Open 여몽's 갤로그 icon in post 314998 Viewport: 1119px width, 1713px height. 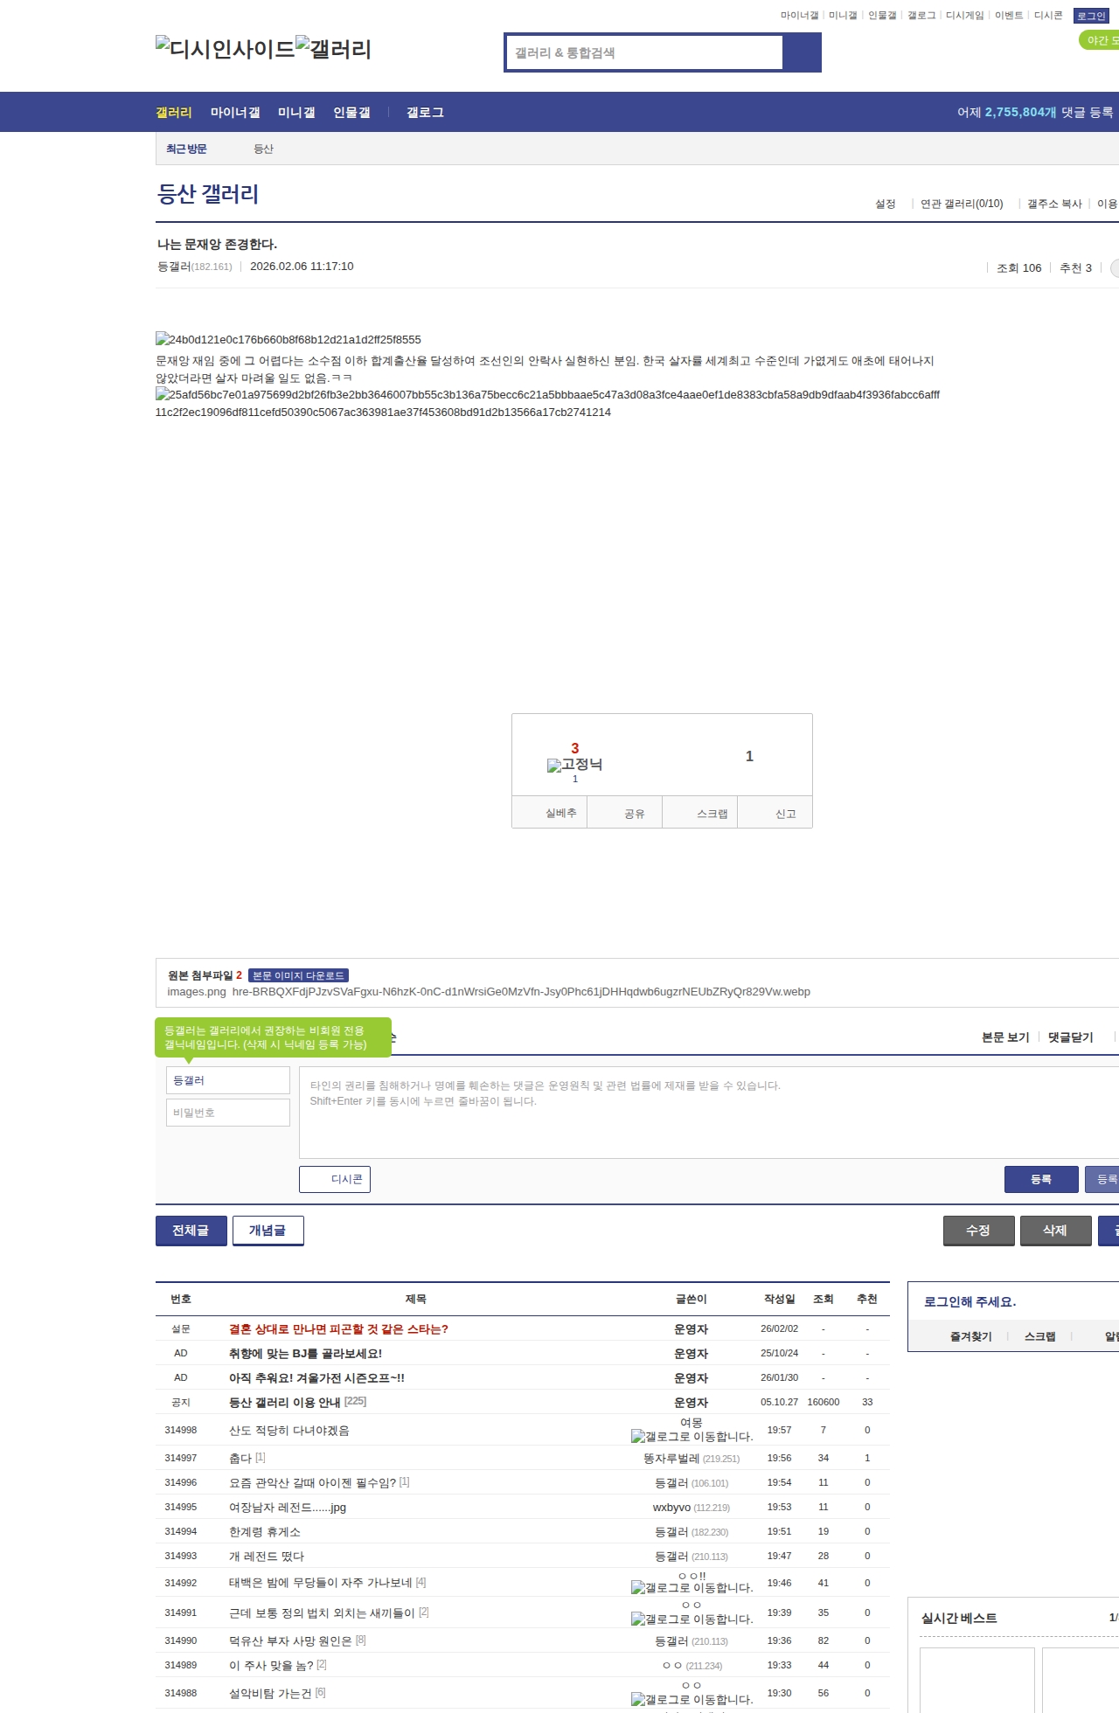pos(692,1436)
